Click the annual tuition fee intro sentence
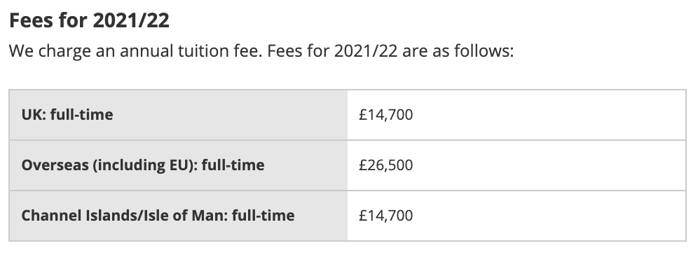This screenshot has width=698, height=255. [261, 51]
